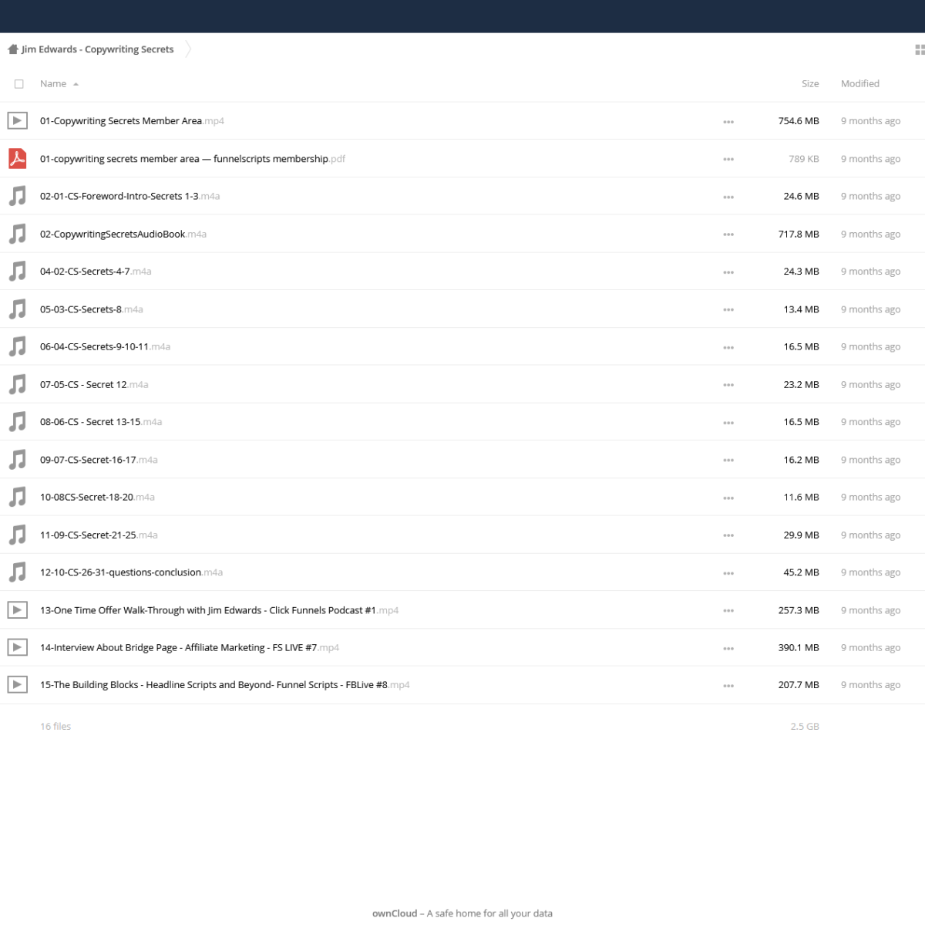Click the 717.8 MB size value
925x935 pixels.
tap(799, 234)
